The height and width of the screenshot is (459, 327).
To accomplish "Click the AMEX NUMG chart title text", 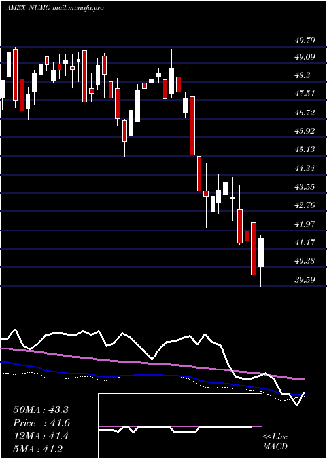I will 54,8.
